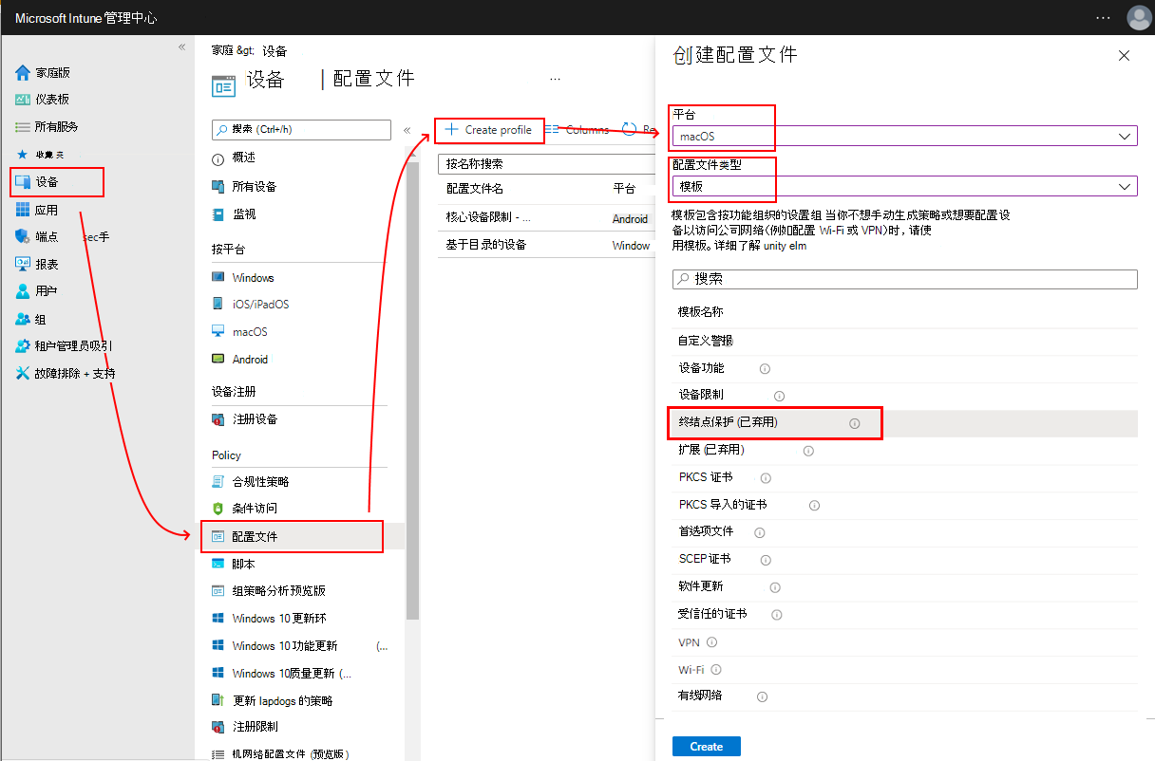Collapse the left navigation sidebar chevron
The width and height of the screenshot is (1155, 761).
(181, 46)
